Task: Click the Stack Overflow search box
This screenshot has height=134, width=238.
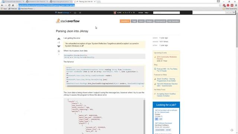Action: pyautogui.click(x=167, y=13)
